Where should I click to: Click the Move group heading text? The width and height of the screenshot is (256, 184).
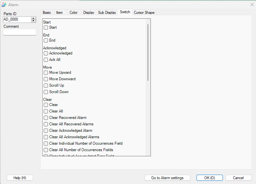48,67
